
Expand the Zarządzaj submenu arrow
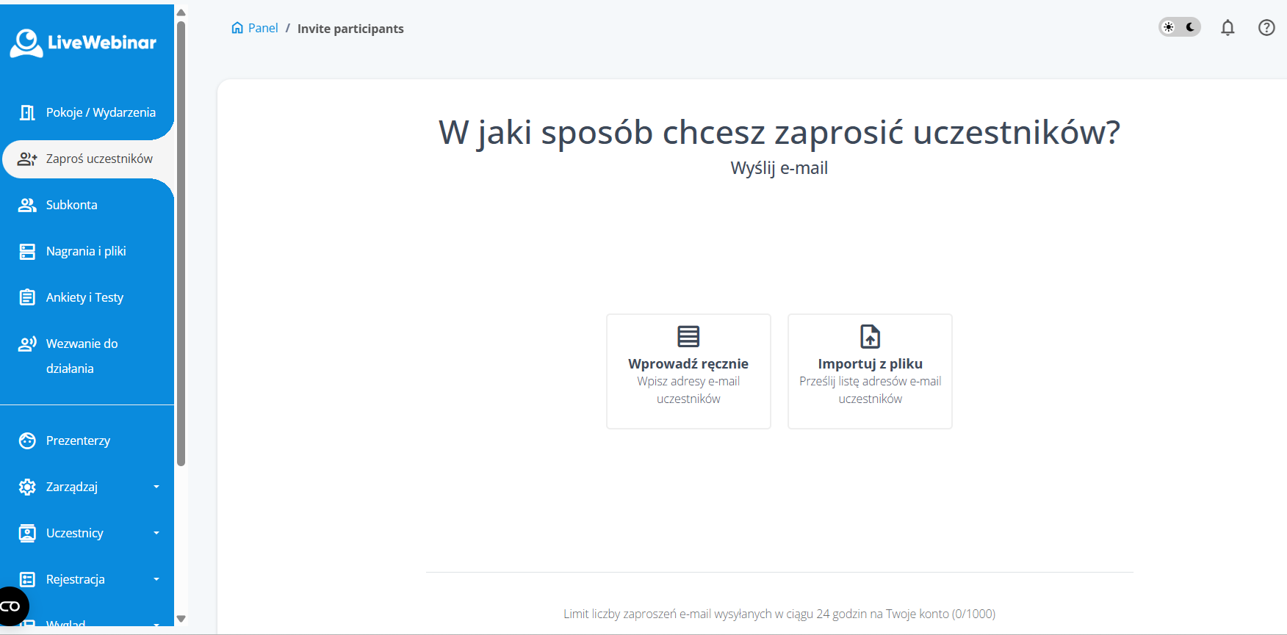click(x=156, y=487)
